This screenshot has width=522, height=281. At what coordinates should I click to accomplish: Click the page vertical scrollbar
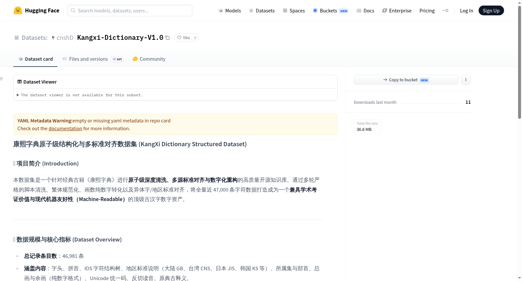point(519,62)
